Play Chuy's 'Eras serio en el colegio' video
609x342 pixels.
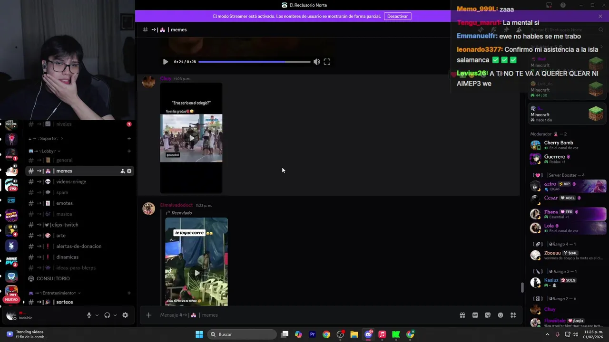point(191,138)
